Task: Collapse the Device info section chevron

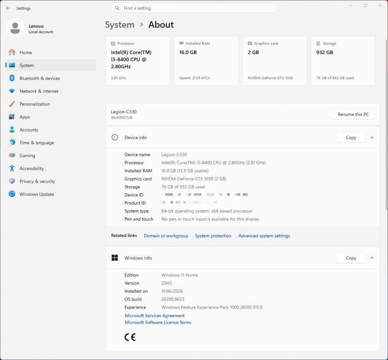Action: 372,138
